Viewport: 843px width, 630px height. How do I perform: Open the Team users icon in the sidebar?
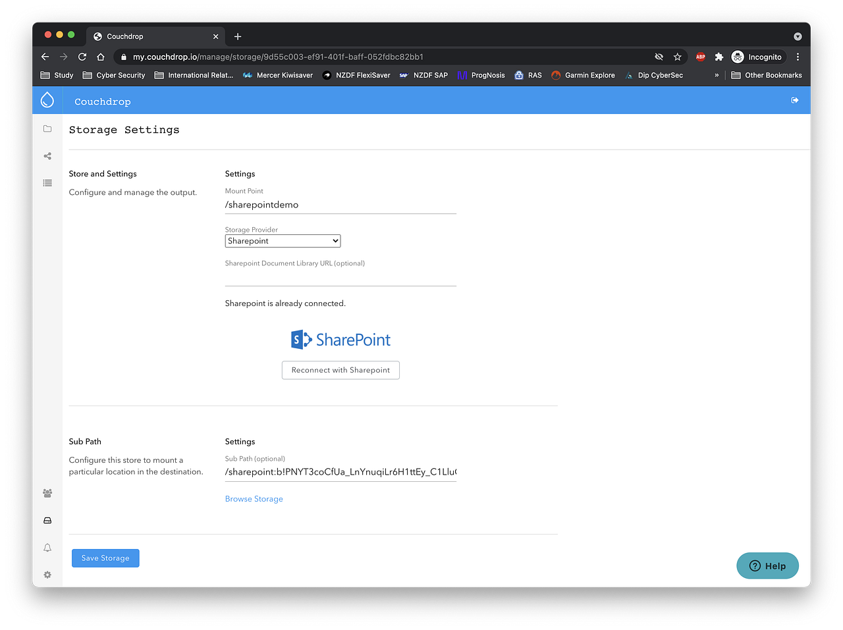point(47,493)
